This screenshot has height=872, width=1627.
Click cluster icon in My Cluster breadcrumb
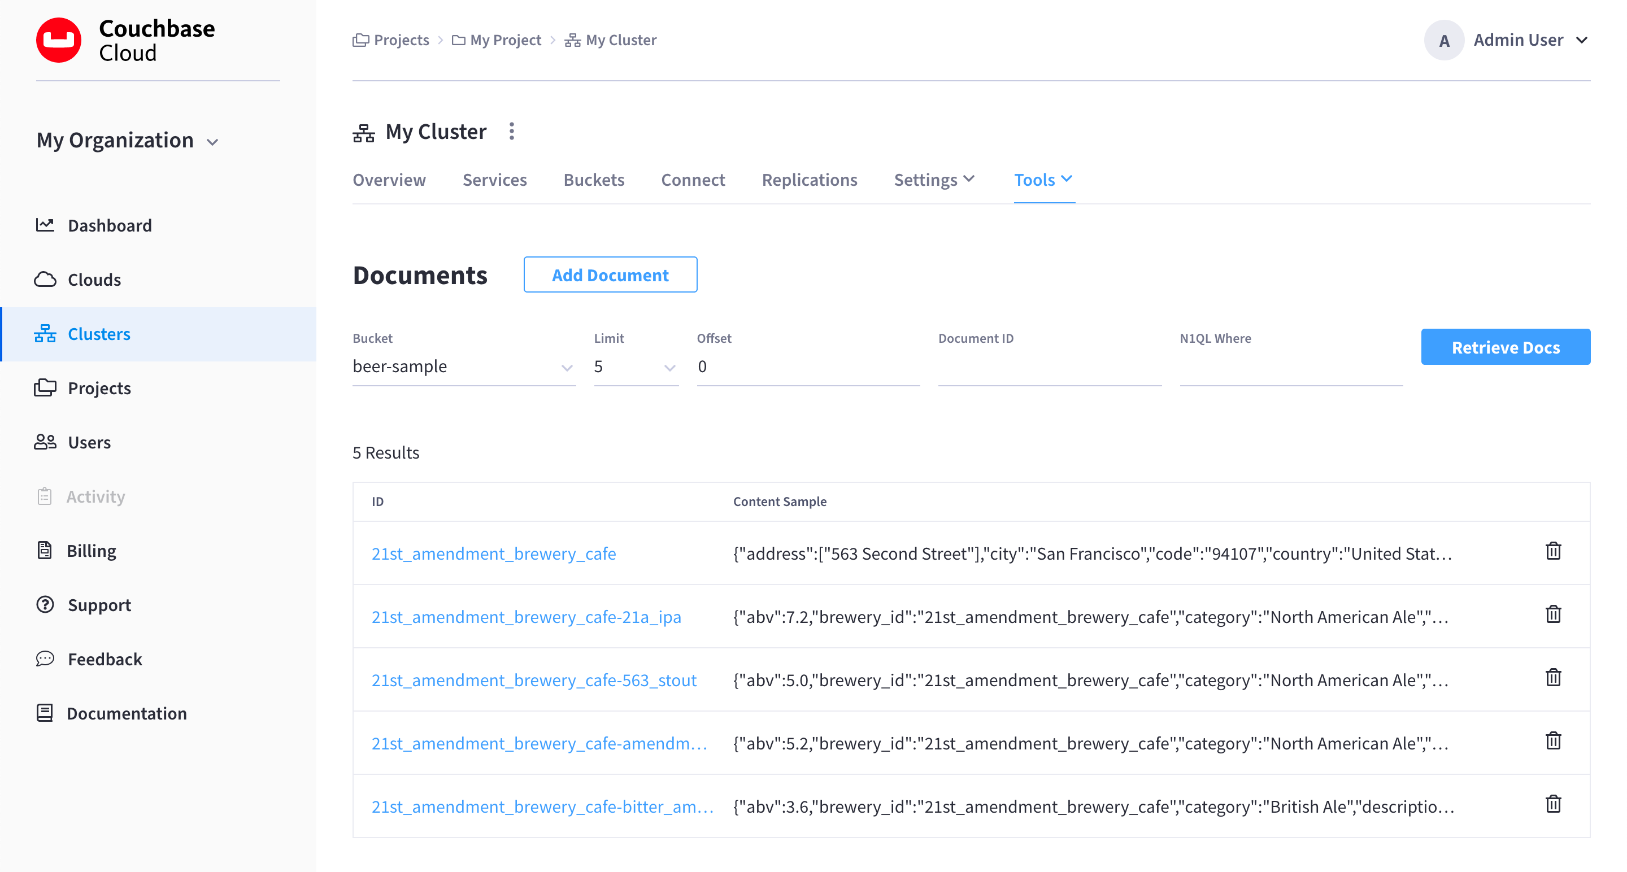(x=573, y=41)
